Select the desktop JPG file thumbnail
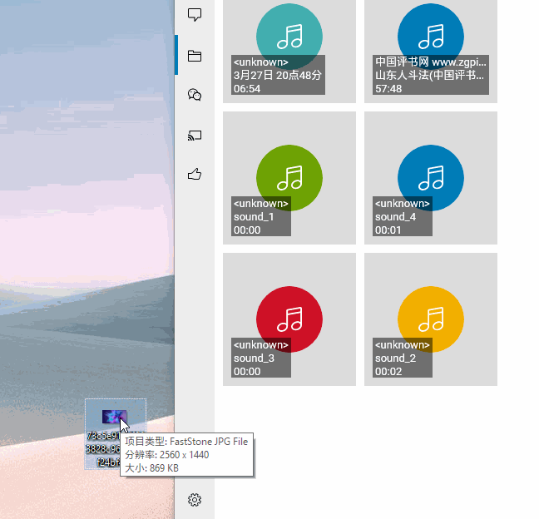The height and width of the screenshot is (519, 539). coord(115,417)
